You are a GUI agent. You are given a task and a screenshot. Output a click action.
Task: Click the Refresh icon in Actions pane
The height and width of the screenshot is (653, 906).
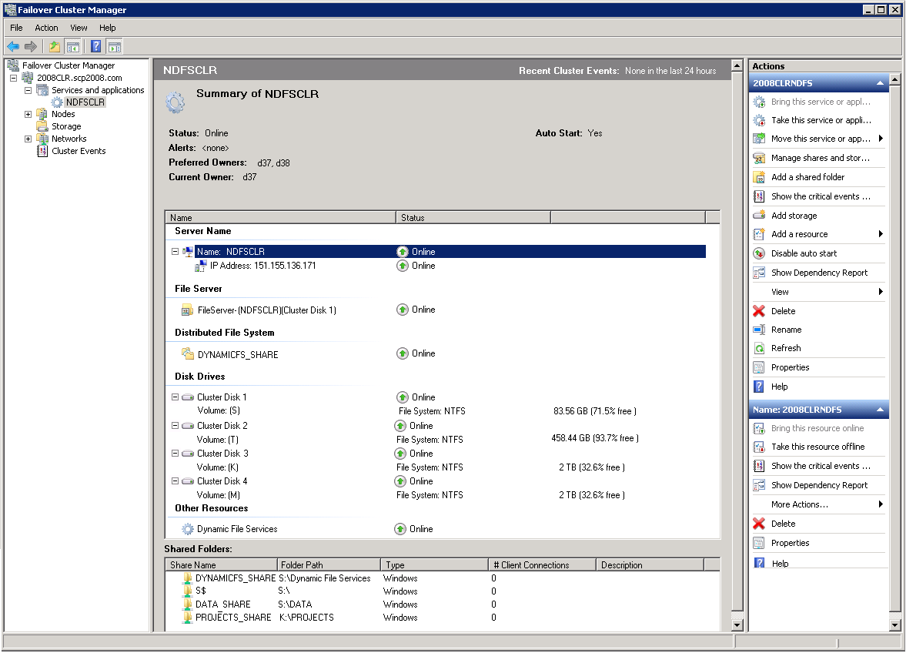759,348
